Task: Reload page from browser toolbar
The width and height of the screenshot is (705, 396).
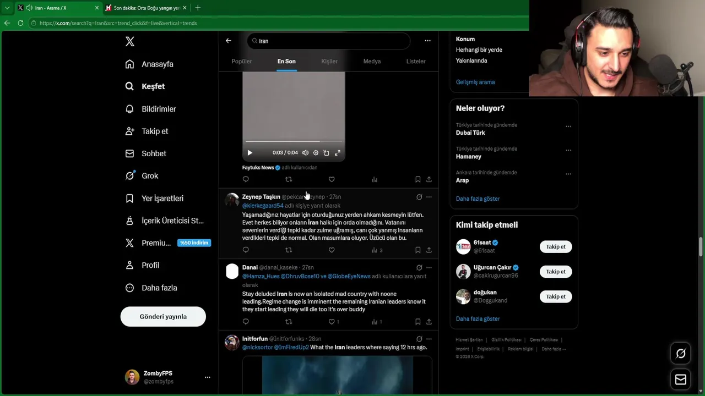Action: coord(20,23)
